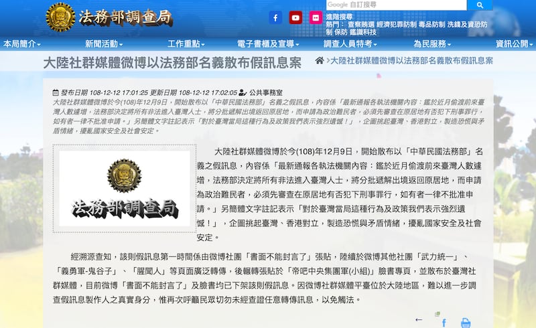Click the Facebook icon in the header
The height and width of the screenshot is (328, 536).
(275, 18)
